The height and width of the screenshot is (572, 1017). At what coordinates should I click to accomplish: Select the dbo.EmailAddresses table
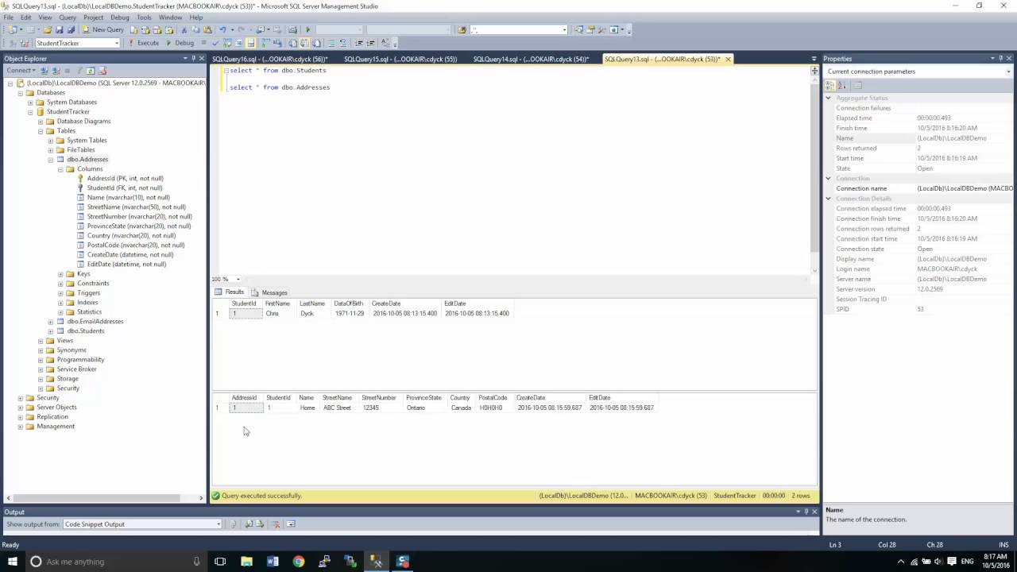click(95, 322)
